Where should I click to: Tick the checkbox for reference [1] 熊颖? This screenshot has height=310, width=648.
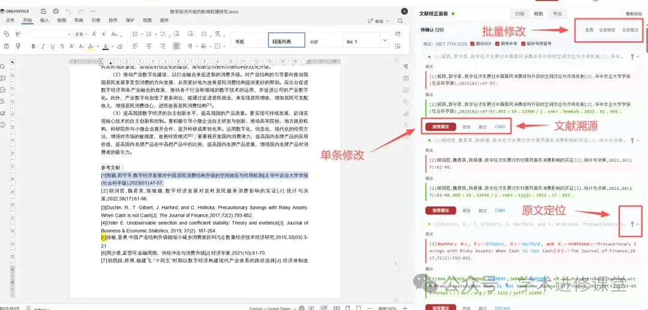coord(423,56)
